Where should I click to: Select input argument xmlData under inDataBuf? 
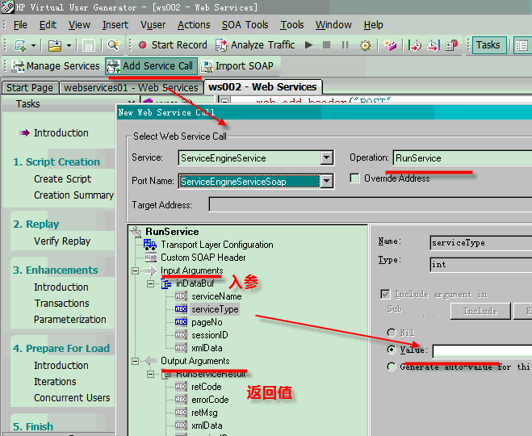tap(207, 348)
